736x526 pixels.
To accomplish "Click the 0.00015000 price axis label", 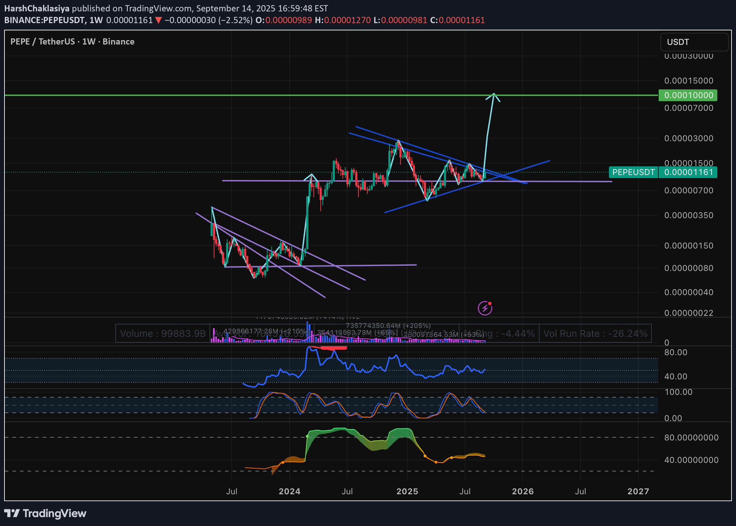I will pos(689,81).
